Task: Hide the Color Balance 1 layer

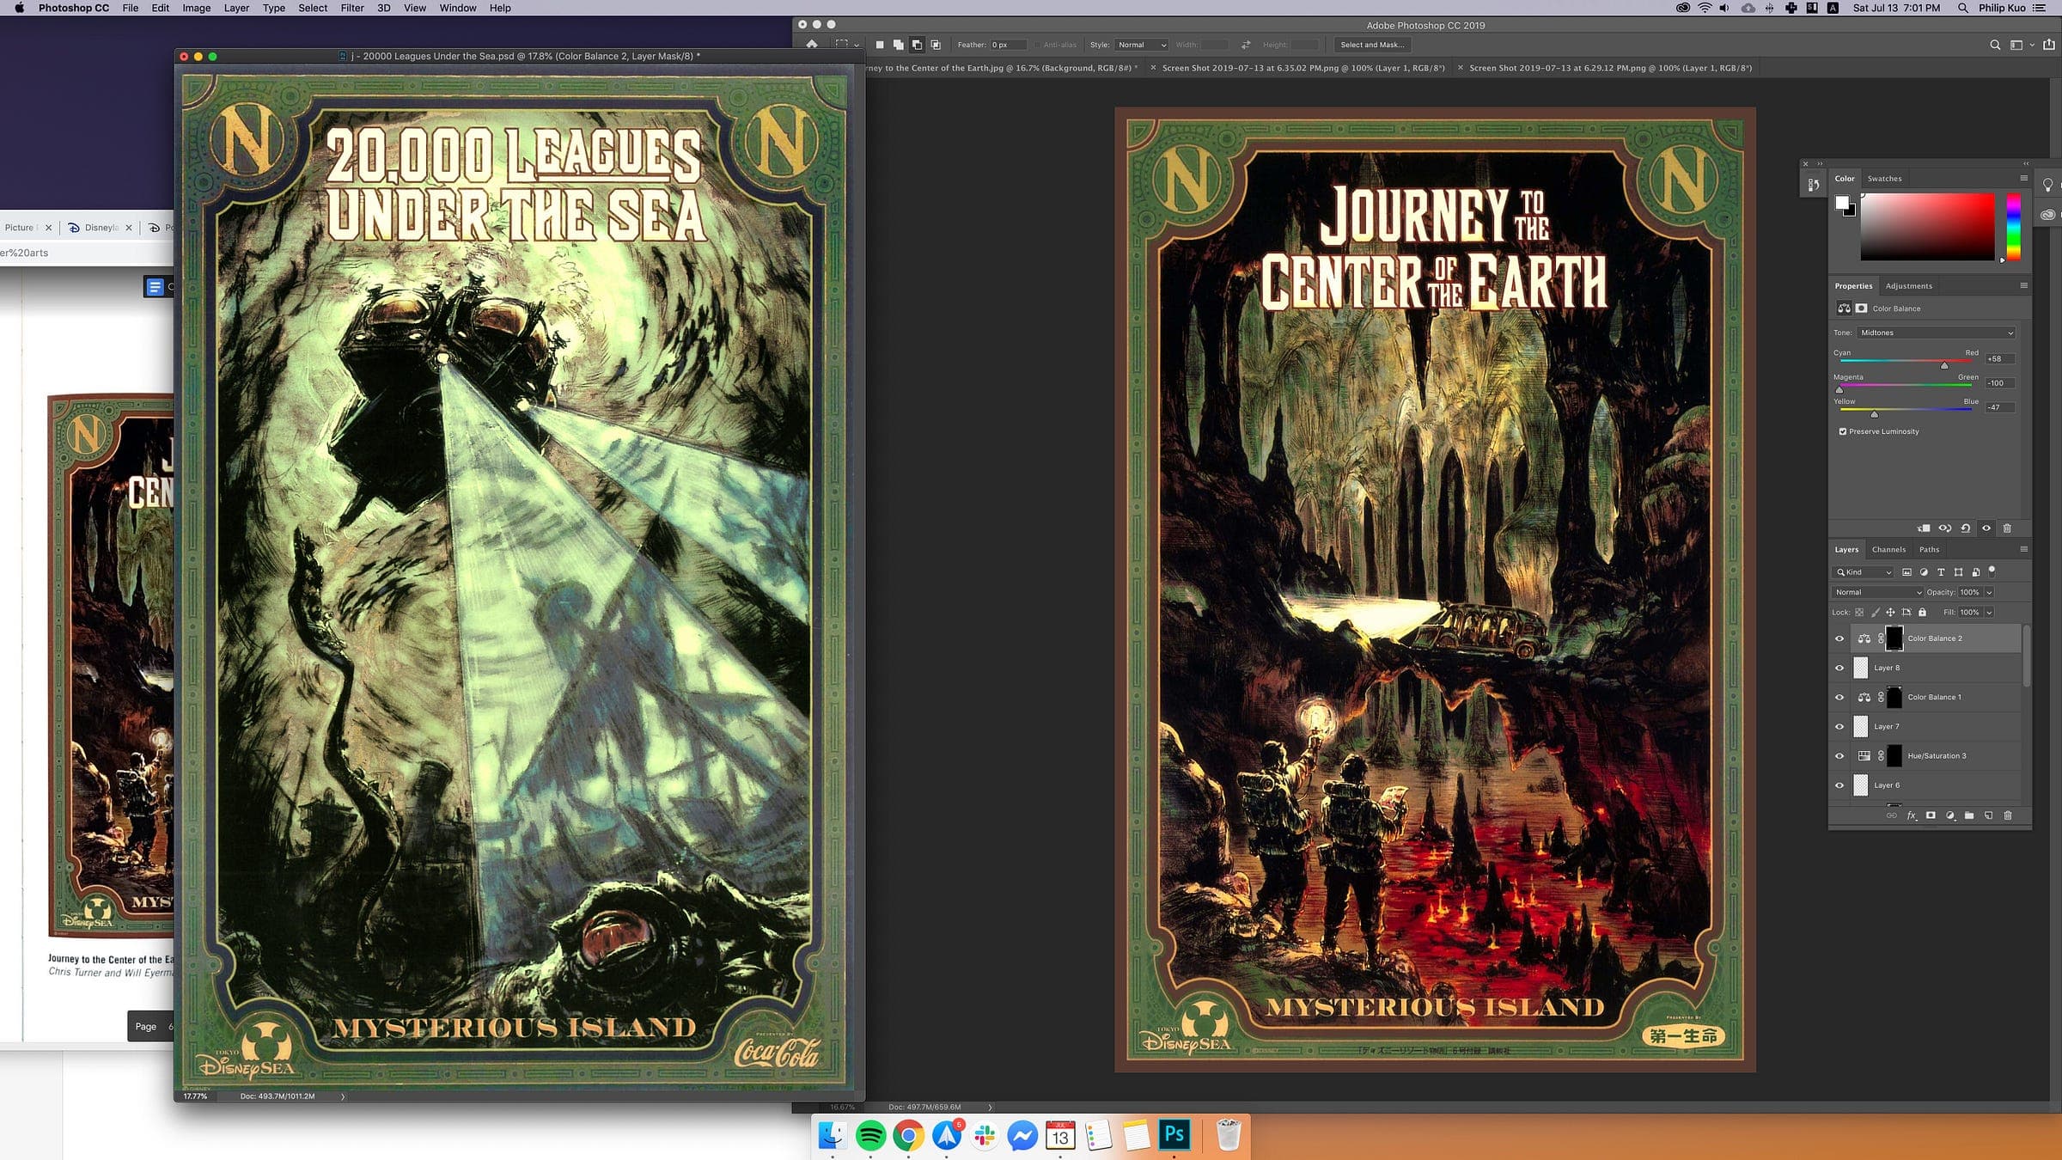Action: (1839, 697)
